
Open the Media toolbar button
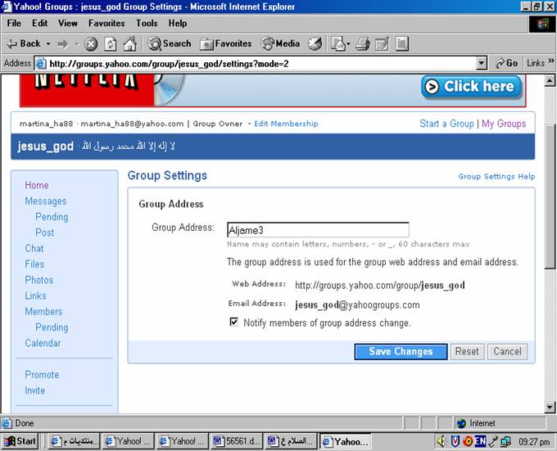coord(280,43)
